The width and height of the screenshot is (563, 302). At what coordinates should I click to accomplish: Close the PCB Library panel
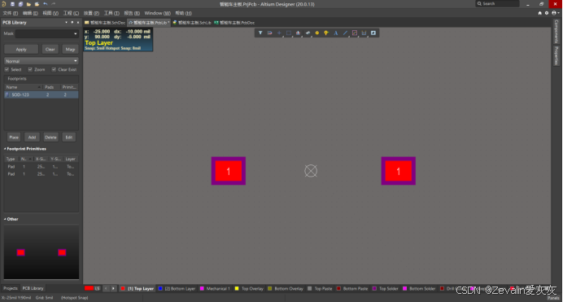tap(78, 22)
